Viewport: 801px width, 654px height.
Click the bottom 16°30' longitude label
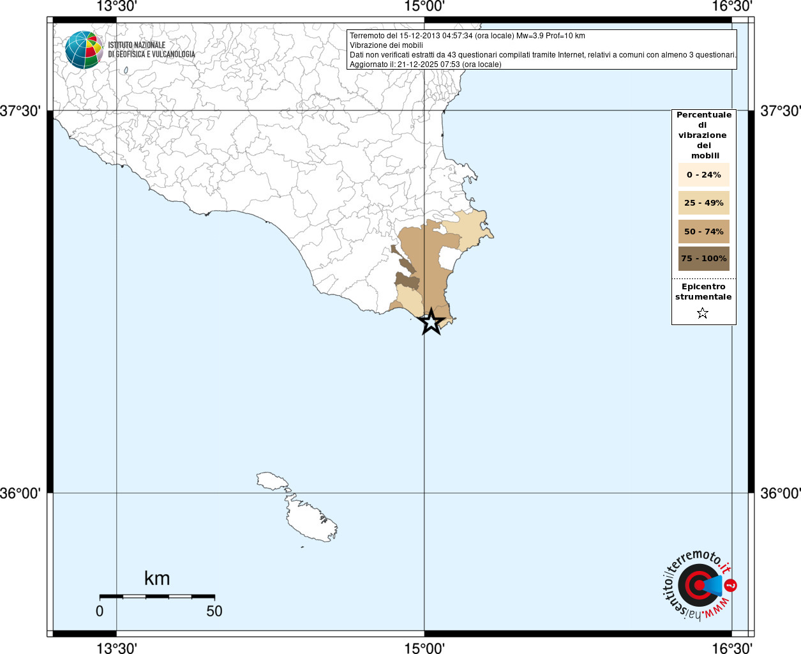pos(732,648)
